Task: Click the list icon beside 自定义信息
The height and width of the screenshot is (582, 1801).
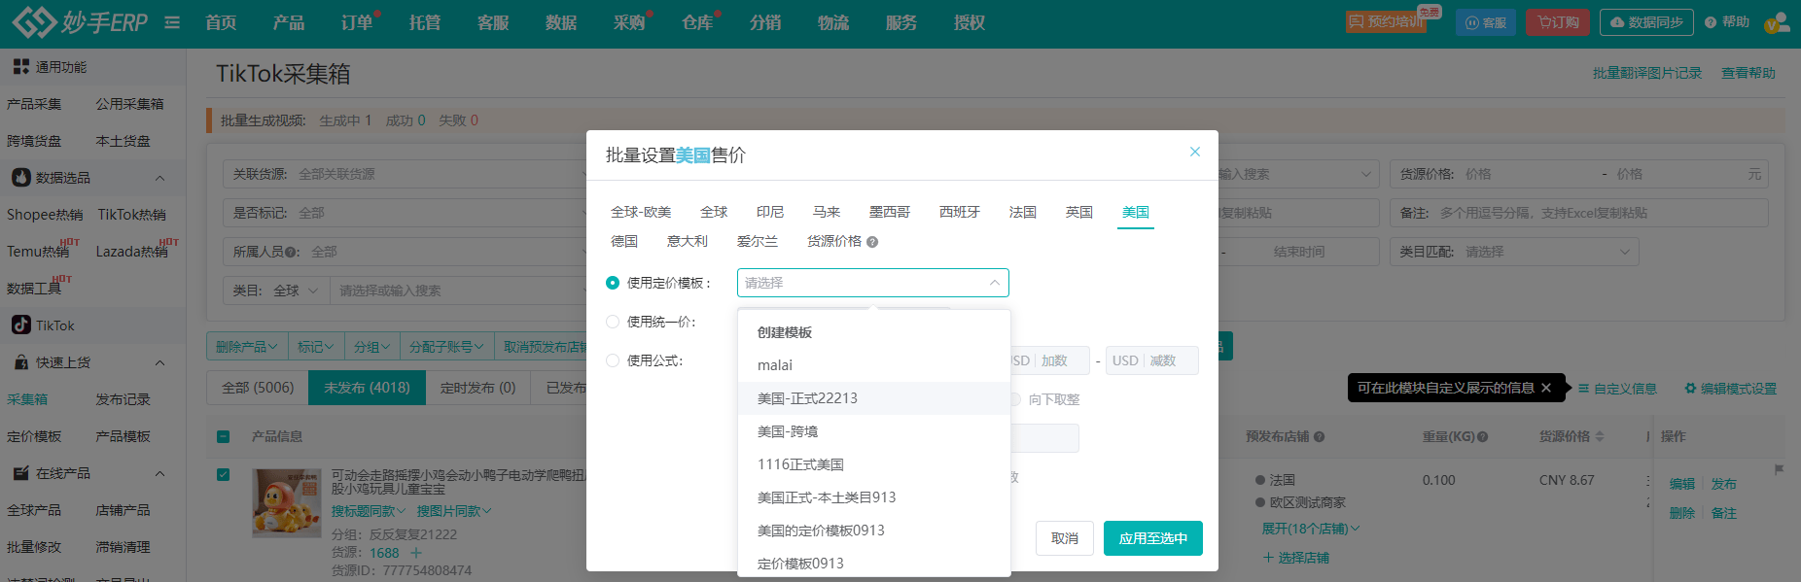Action: pyautogui.click(x=1584, y=389)
